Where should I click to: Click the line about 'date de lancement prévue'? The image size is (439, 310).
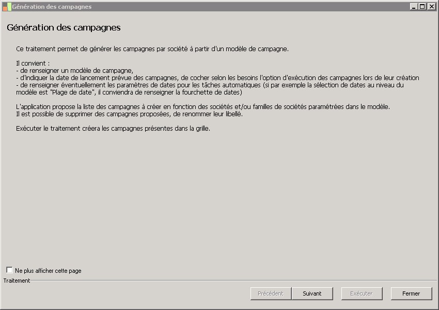point(217,78)
